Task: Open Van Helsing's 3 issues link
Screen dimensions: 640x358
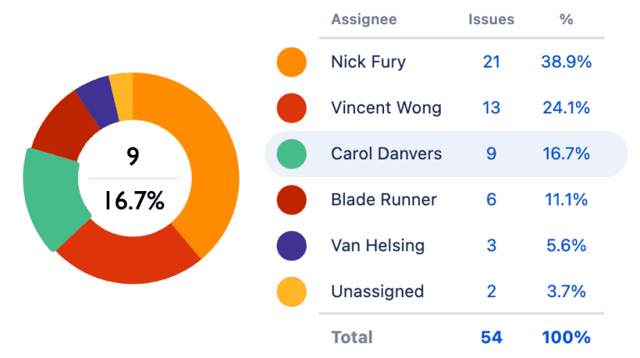Action: pyautogui.click(x=491, y=245)
